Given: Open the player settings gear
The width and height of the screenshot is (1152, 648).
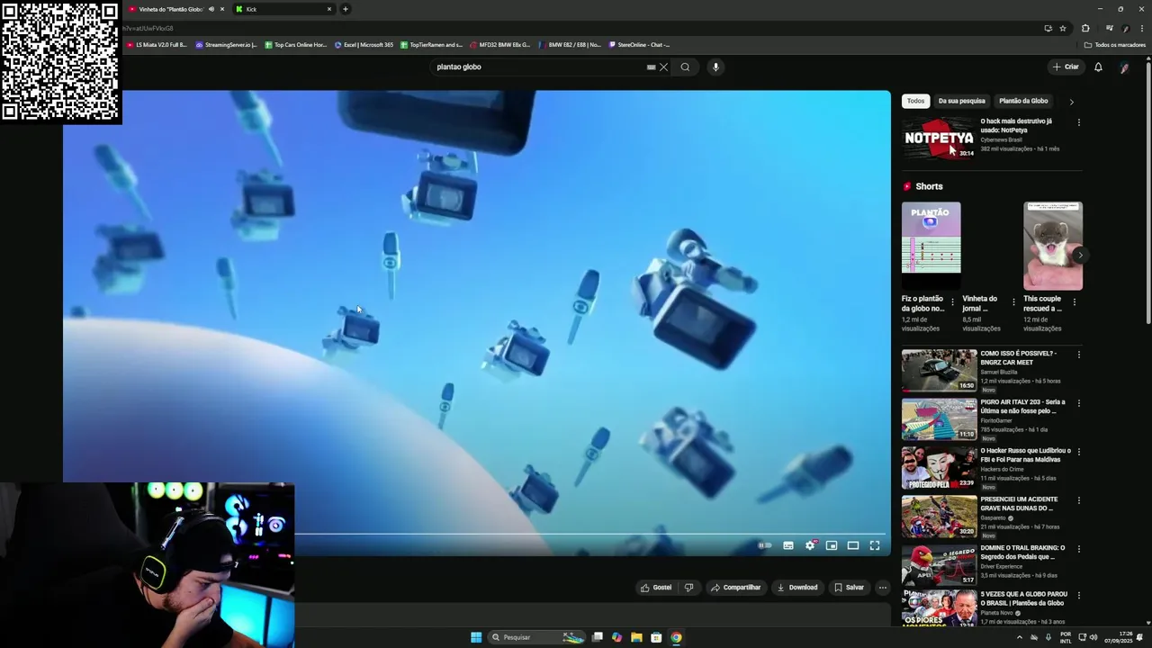Looking at the screenshot, I should (810, 545).
